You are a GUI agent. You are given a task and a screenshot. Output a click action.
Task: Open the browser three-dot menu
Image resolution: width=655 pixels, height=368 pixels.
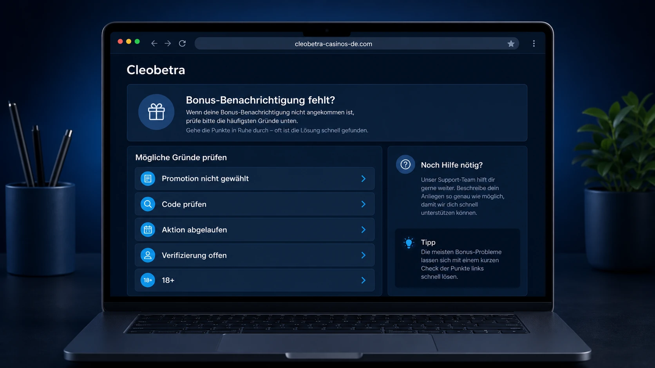(x=534, y=43)
